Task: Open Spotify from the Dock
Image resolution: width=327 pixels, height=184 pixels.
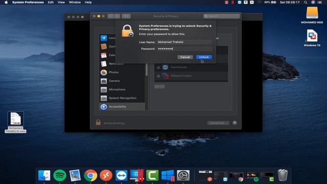Action: tap(60, 175)
